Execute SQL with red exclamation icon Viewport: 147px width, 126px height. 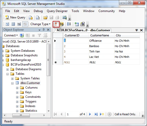56,24
